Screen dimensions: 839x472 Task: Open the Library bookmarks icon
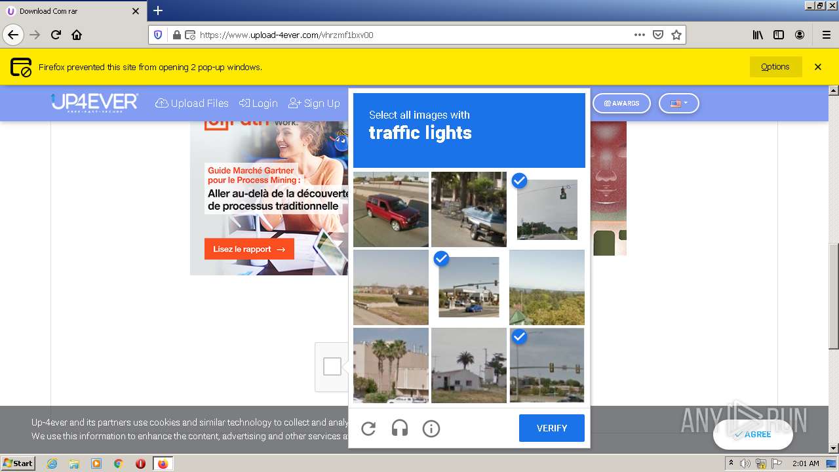(x=758, y=35)
